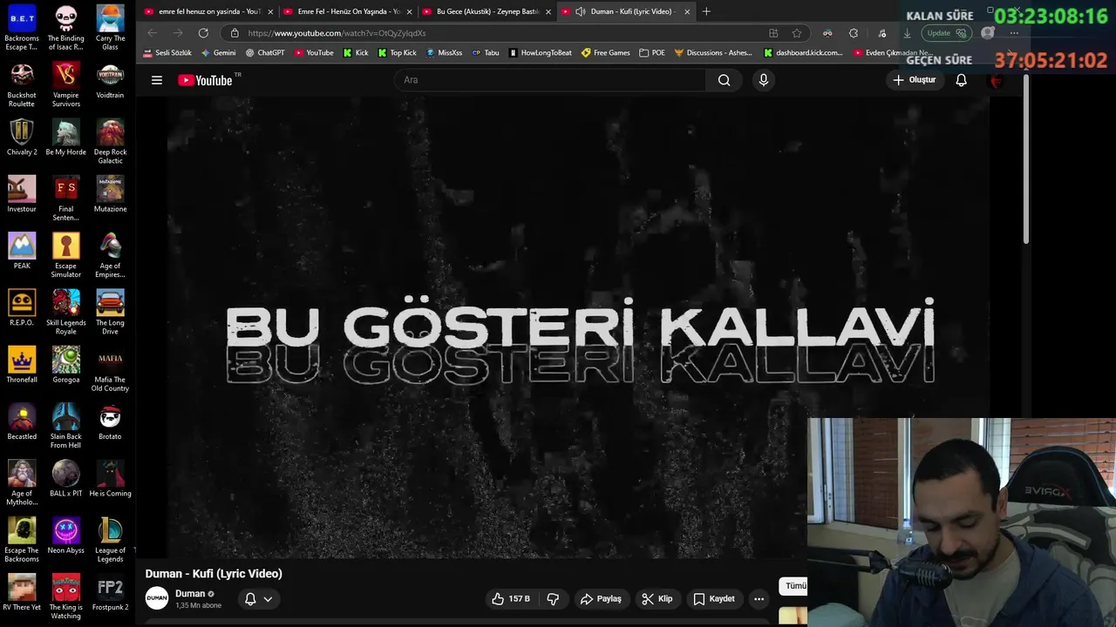Open the YouTube guide hamburger menu
Image resolution: width=1116 pixels, height=627 pixels.
(x=157, y=80)
